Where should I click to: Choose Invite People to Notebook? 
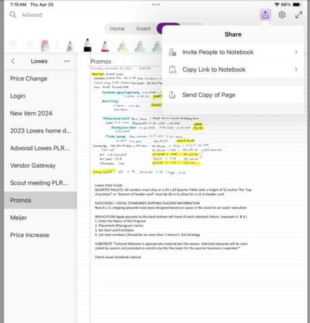pos(233,52)
